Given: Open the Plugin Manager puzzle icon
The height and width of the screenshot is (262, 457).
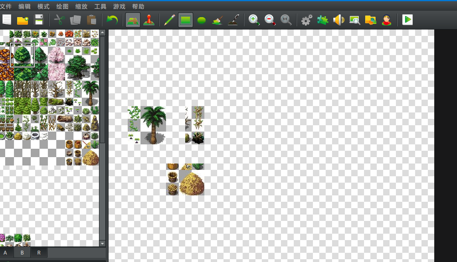Looking at the screenshot, I should click(322, 20).
